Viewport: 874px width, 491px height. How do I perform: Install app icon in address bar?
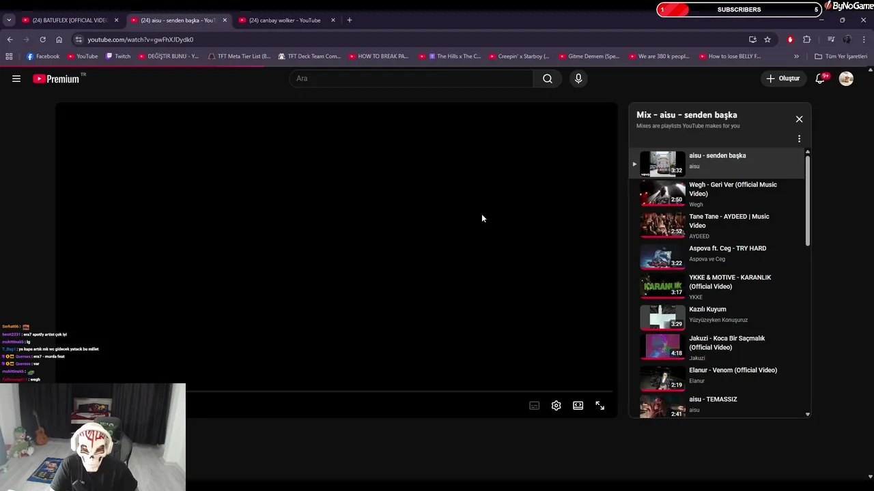point(752,40)
